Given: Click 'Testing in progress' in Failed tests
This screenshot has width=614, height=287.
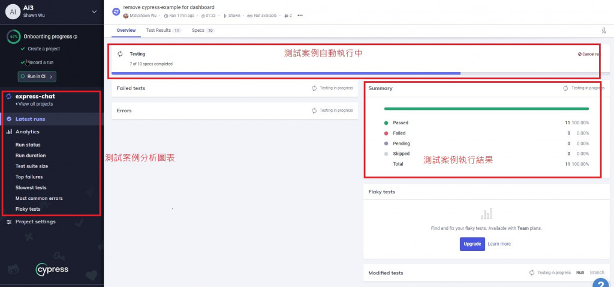Looking at the screenshot, I should (336, 88).
